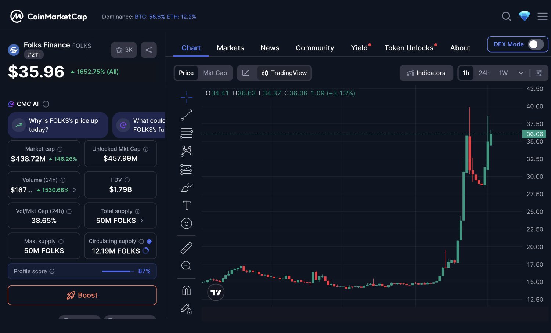Click the circulating supply progress ring
This screenshot has width=551, height=333.
click(146, 251)
